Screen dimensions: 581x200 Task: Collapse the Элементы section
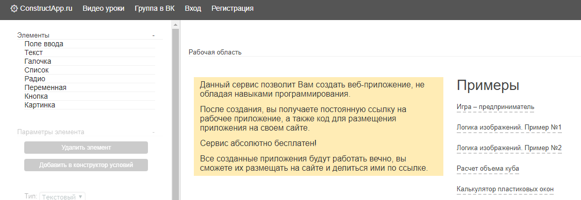point(154,35)
